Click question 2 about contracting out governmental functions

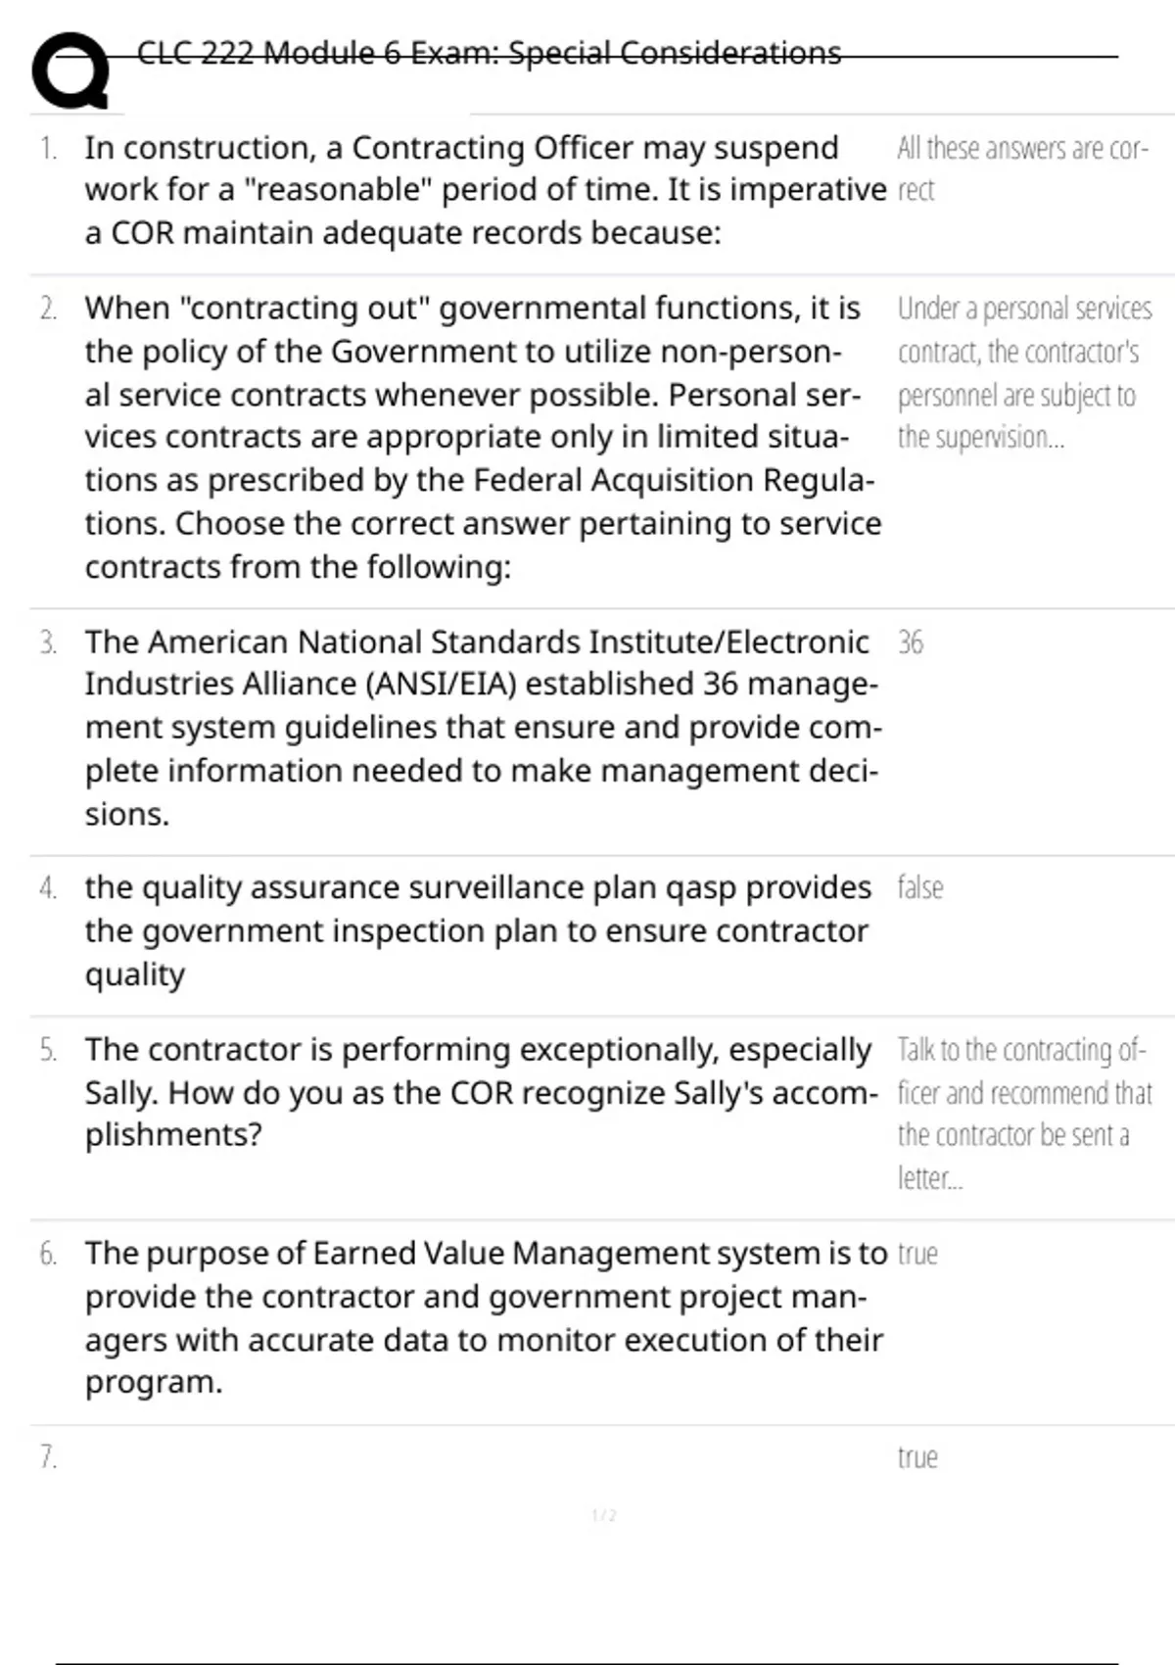[483, 437]
